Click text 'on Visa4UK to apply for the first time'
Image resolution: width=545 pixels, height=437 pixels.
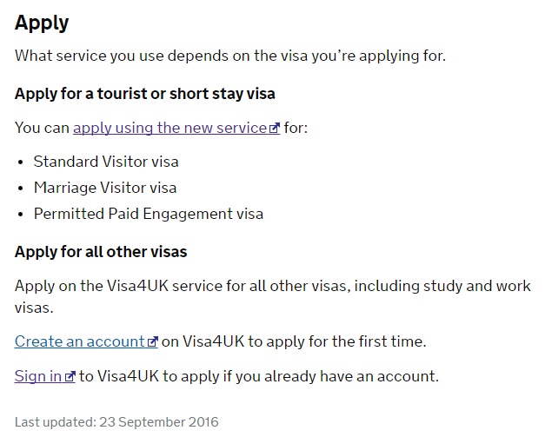(x=294, y=341)
